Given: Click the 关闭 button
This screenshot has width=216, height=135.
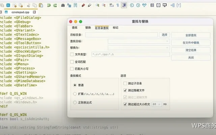Looking at the screenshot, I should pos(191,58).
